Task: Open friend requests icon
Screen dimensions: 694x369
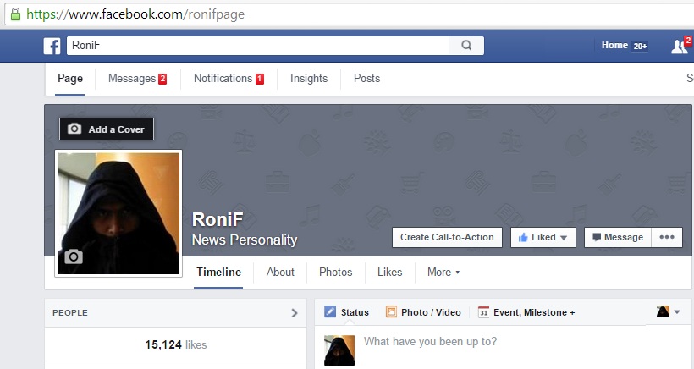Action: (680, 46)
